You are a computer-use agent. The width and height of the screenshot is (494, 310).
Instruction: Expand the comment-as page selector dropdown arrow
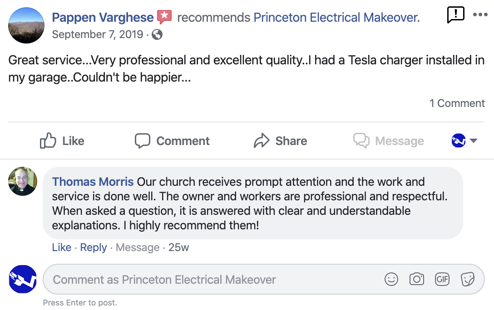(474, 141)
